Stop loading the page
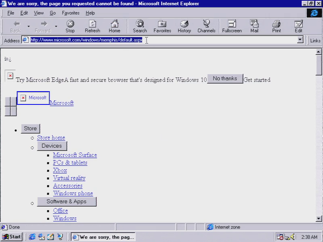The height and width of the screenshot is (242, 323). (x=70, y=26)
